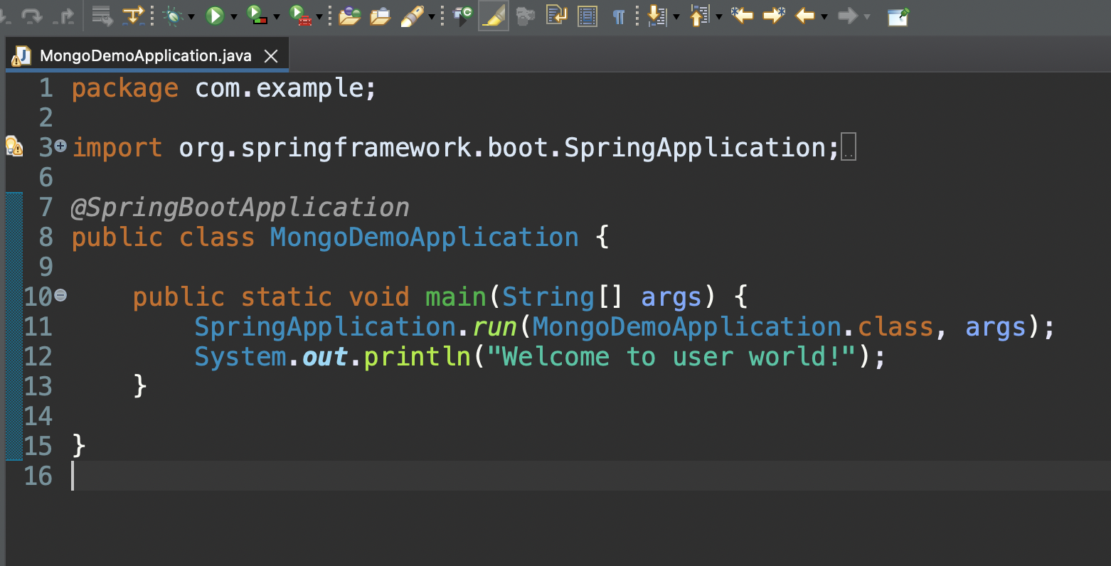Screen dimensions: 1111x566
Task: Jump to Next Edit Location
Action: click(774, 16)
